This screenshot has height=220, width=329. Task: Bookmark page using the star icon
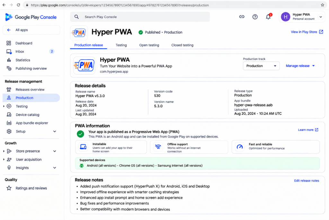(323, 5)
